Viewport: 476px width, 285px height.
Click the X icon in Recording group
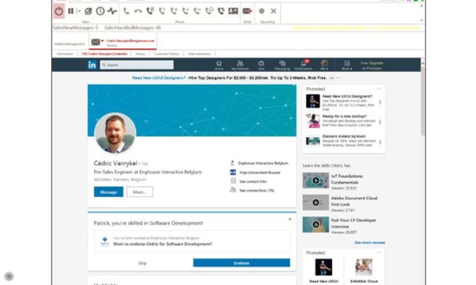pos(273,11)
